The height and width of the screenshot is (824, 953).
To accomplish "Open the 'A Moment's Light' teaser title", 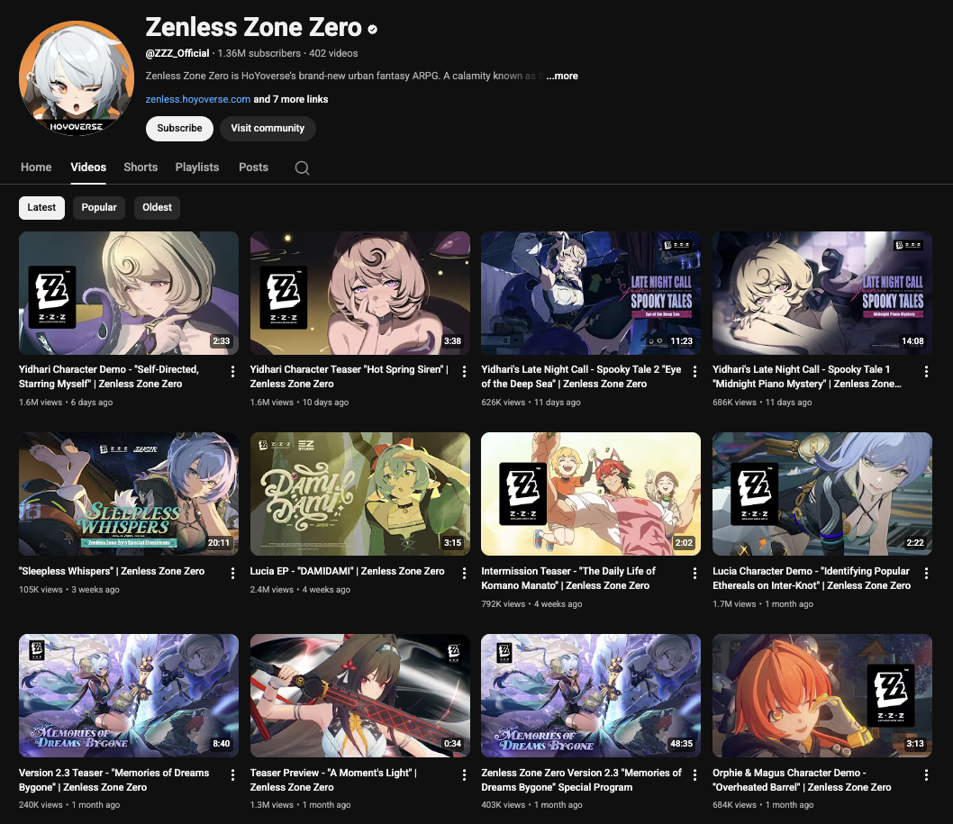I will 333,780.
